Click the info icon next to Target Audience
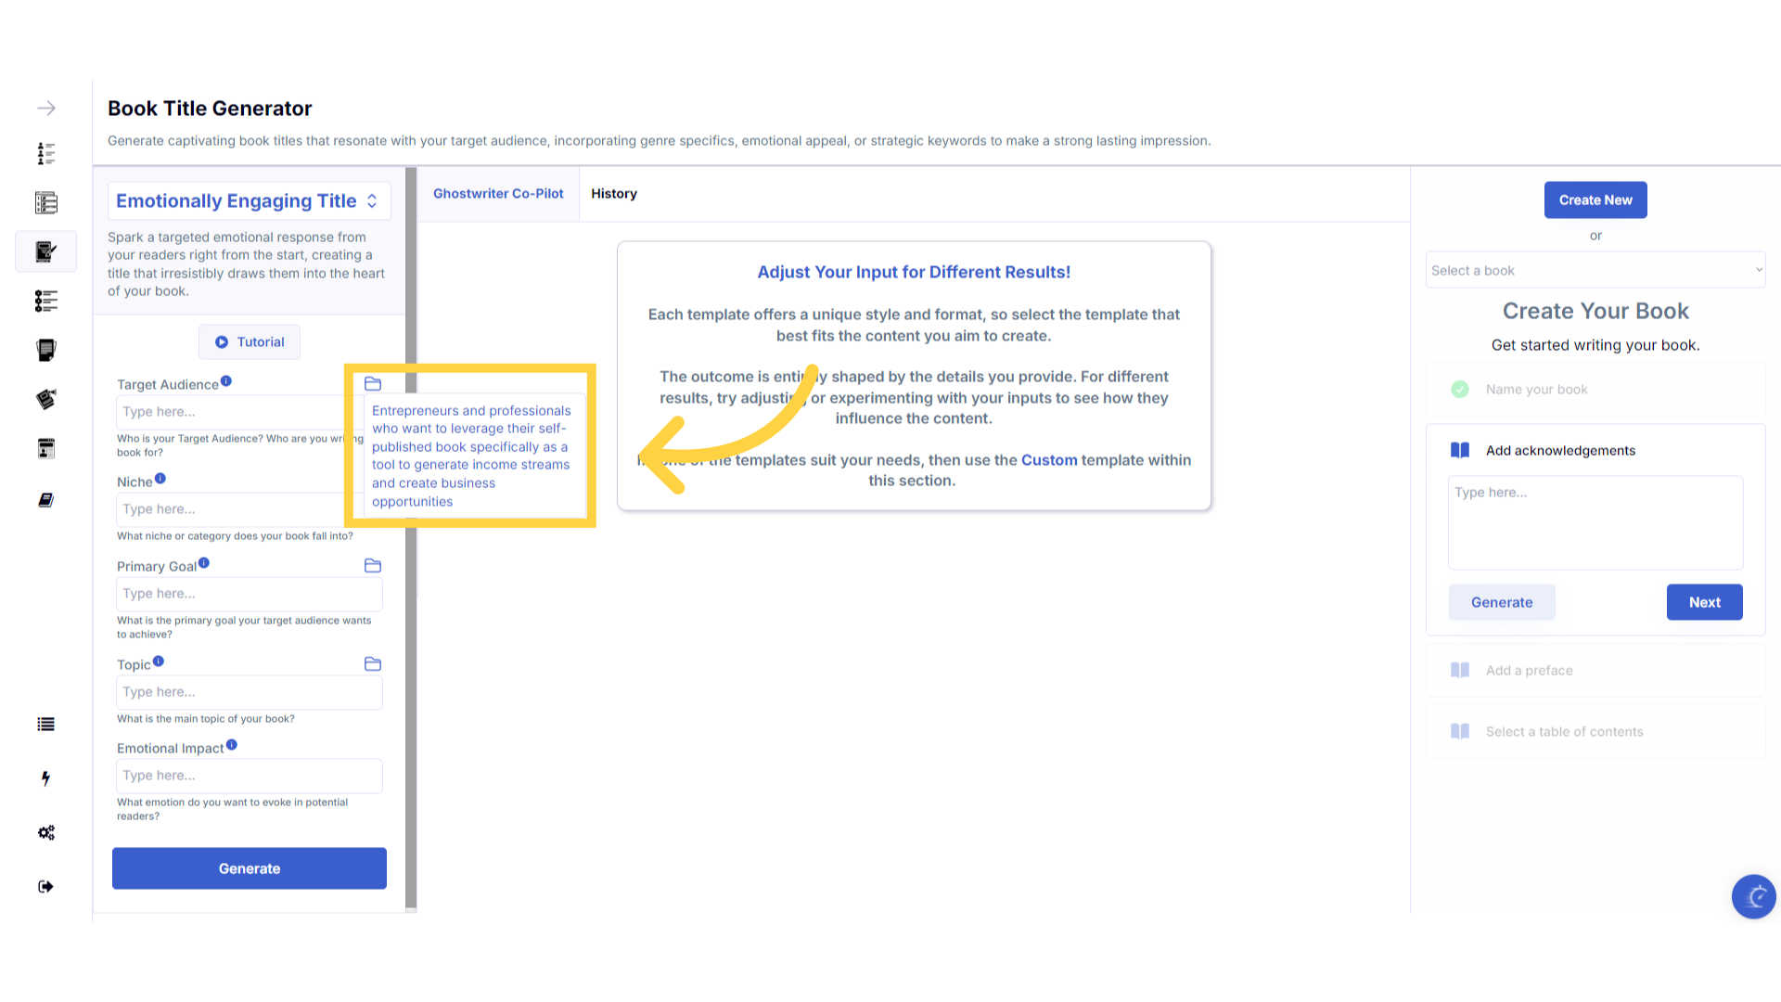The image size is (1781, 1002). [226, 381]
